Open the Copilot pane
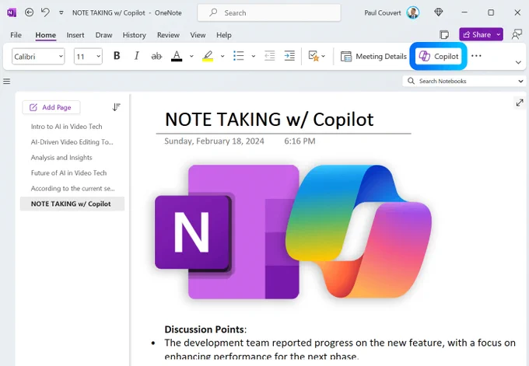This screenshot has height=366, width=529. pyautogui.click(x=438, y=56)
